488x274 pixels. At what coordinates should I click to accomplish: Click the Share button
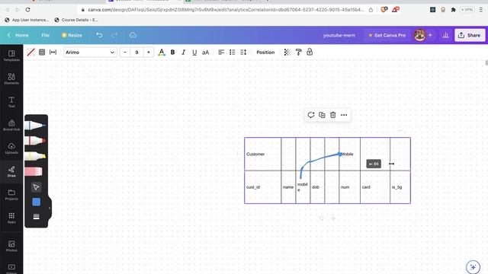[x=470, y=35]
